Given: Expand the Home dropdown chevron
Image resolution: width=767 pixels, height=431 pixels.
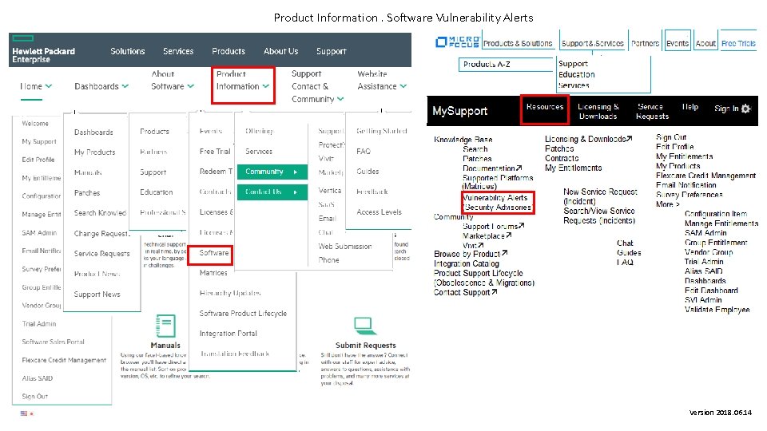Looking at the screenshot, I should 49,86.
